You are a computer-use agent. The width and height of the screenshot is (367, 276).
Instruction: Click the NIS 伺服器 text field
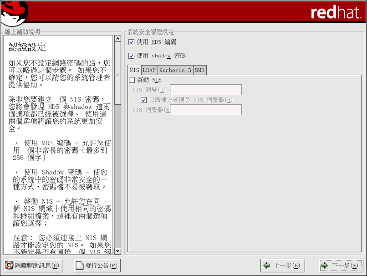pos(206,110)
